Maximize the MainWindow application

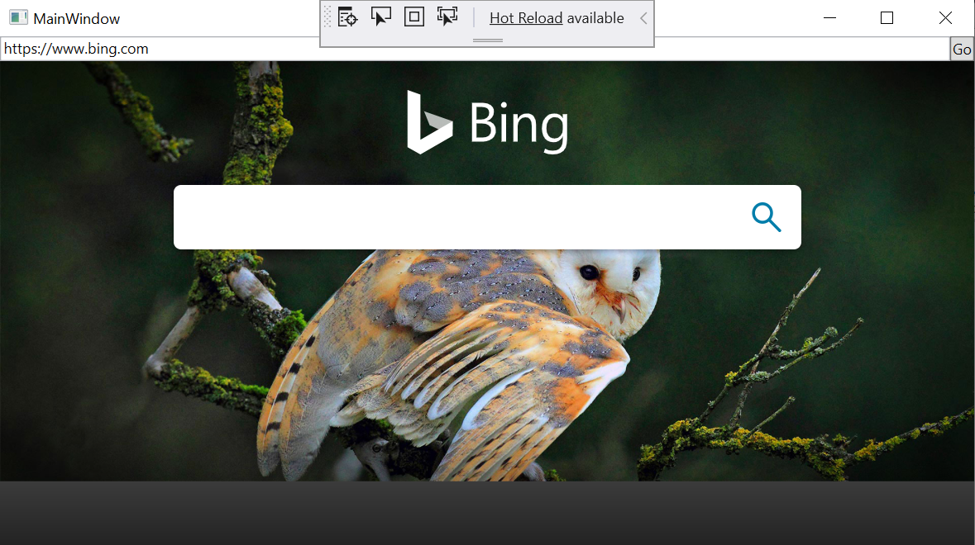[887, 17]
